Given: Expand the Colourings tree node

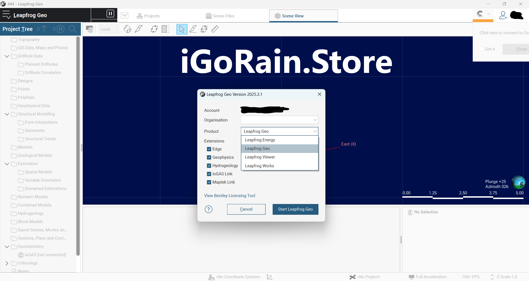Looking at the screenshot, I should 7,263.
